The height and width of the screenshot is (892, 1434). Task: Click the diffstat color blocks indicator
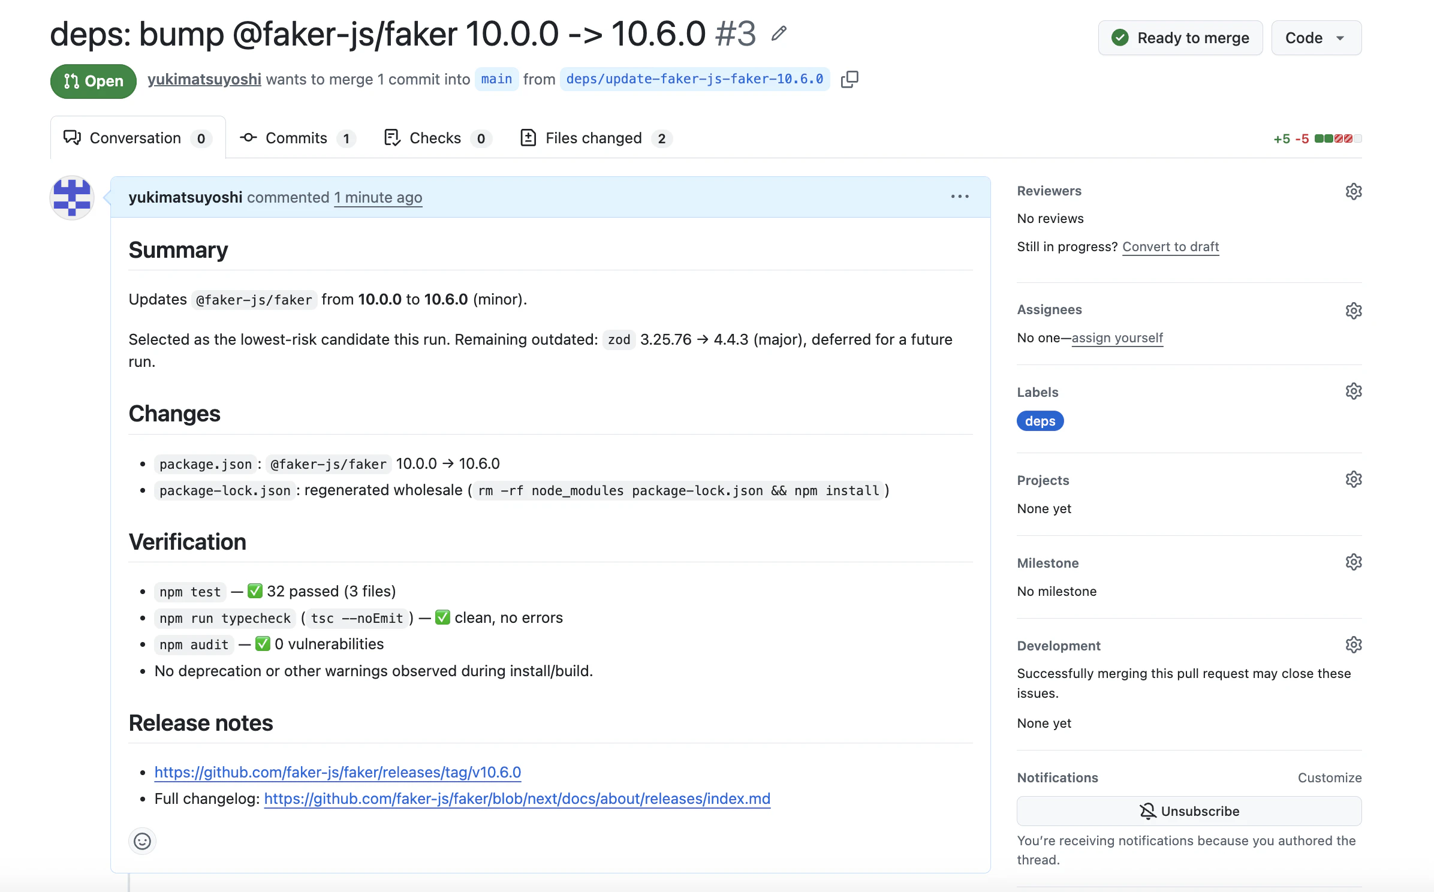[1338, 138]
